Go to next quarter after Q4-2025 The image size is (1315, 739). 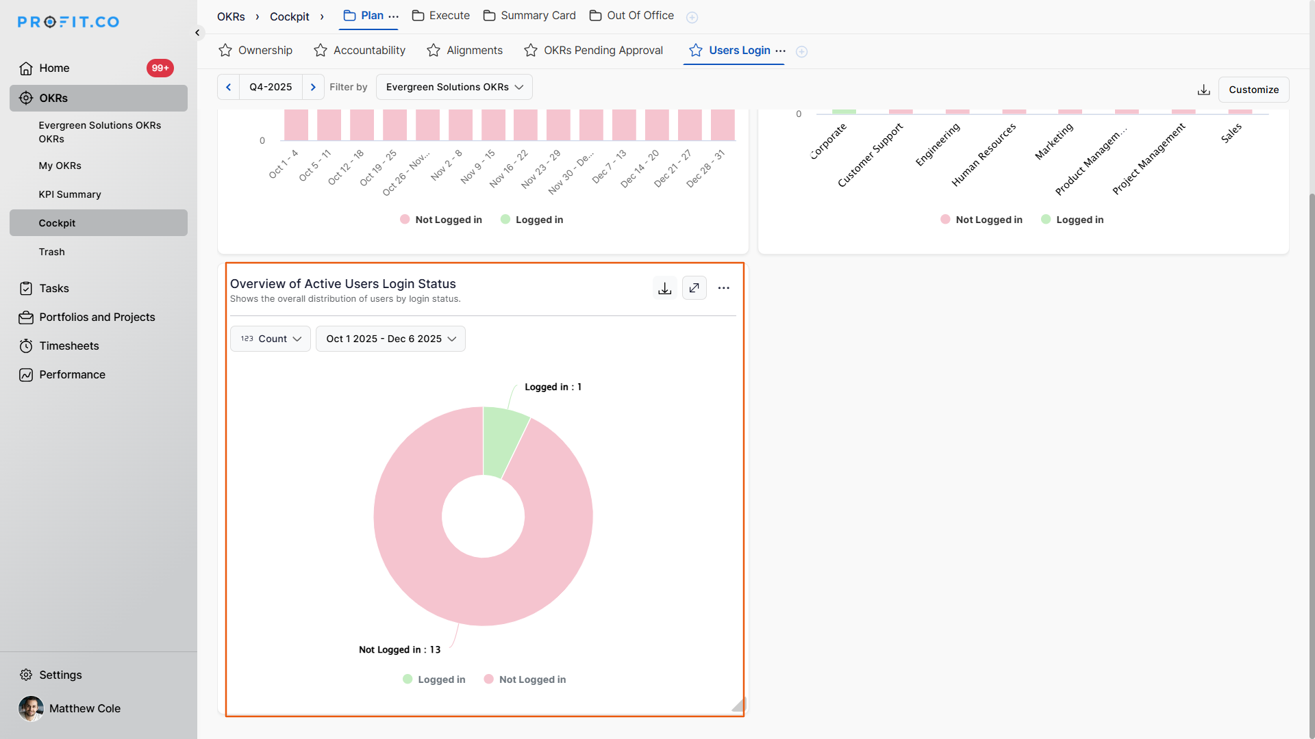click(313, 87)
